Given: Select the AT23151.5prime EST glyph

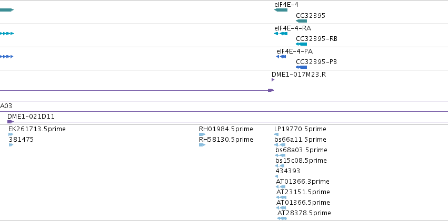Looking at the screenshot, I should click(x=281, y=197).
